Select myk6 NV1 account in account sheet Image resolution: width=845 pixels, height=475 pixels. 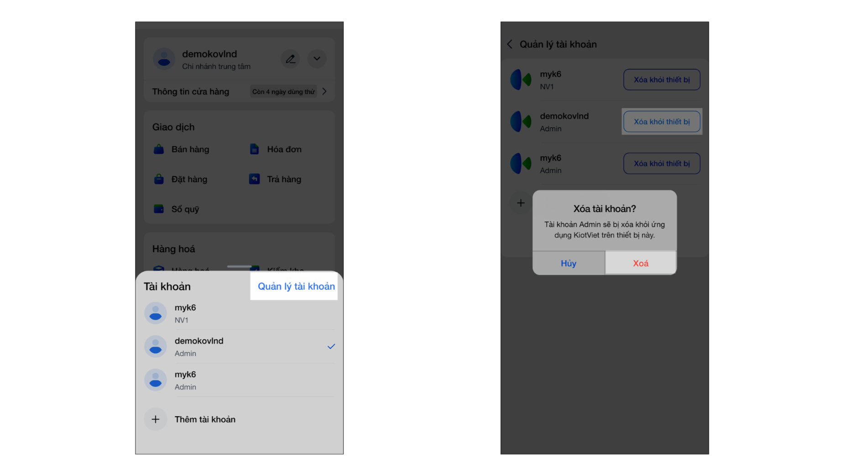pos(240,313)
